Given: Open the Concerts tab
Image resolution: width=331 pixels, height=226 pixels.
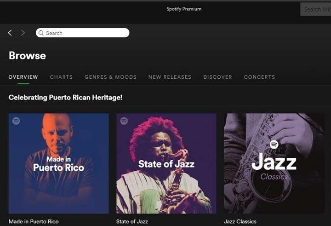Looking at the screenshot, I should point(259,77).
